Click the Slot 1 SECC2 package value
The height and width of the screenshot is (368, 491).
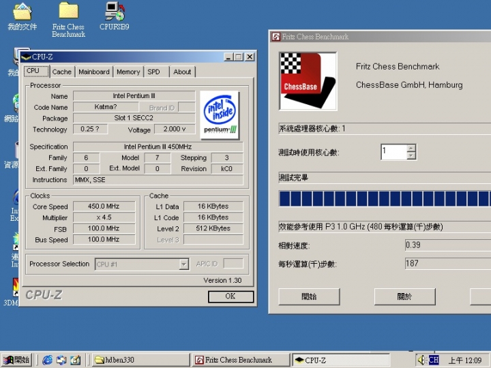click(134, 118)
